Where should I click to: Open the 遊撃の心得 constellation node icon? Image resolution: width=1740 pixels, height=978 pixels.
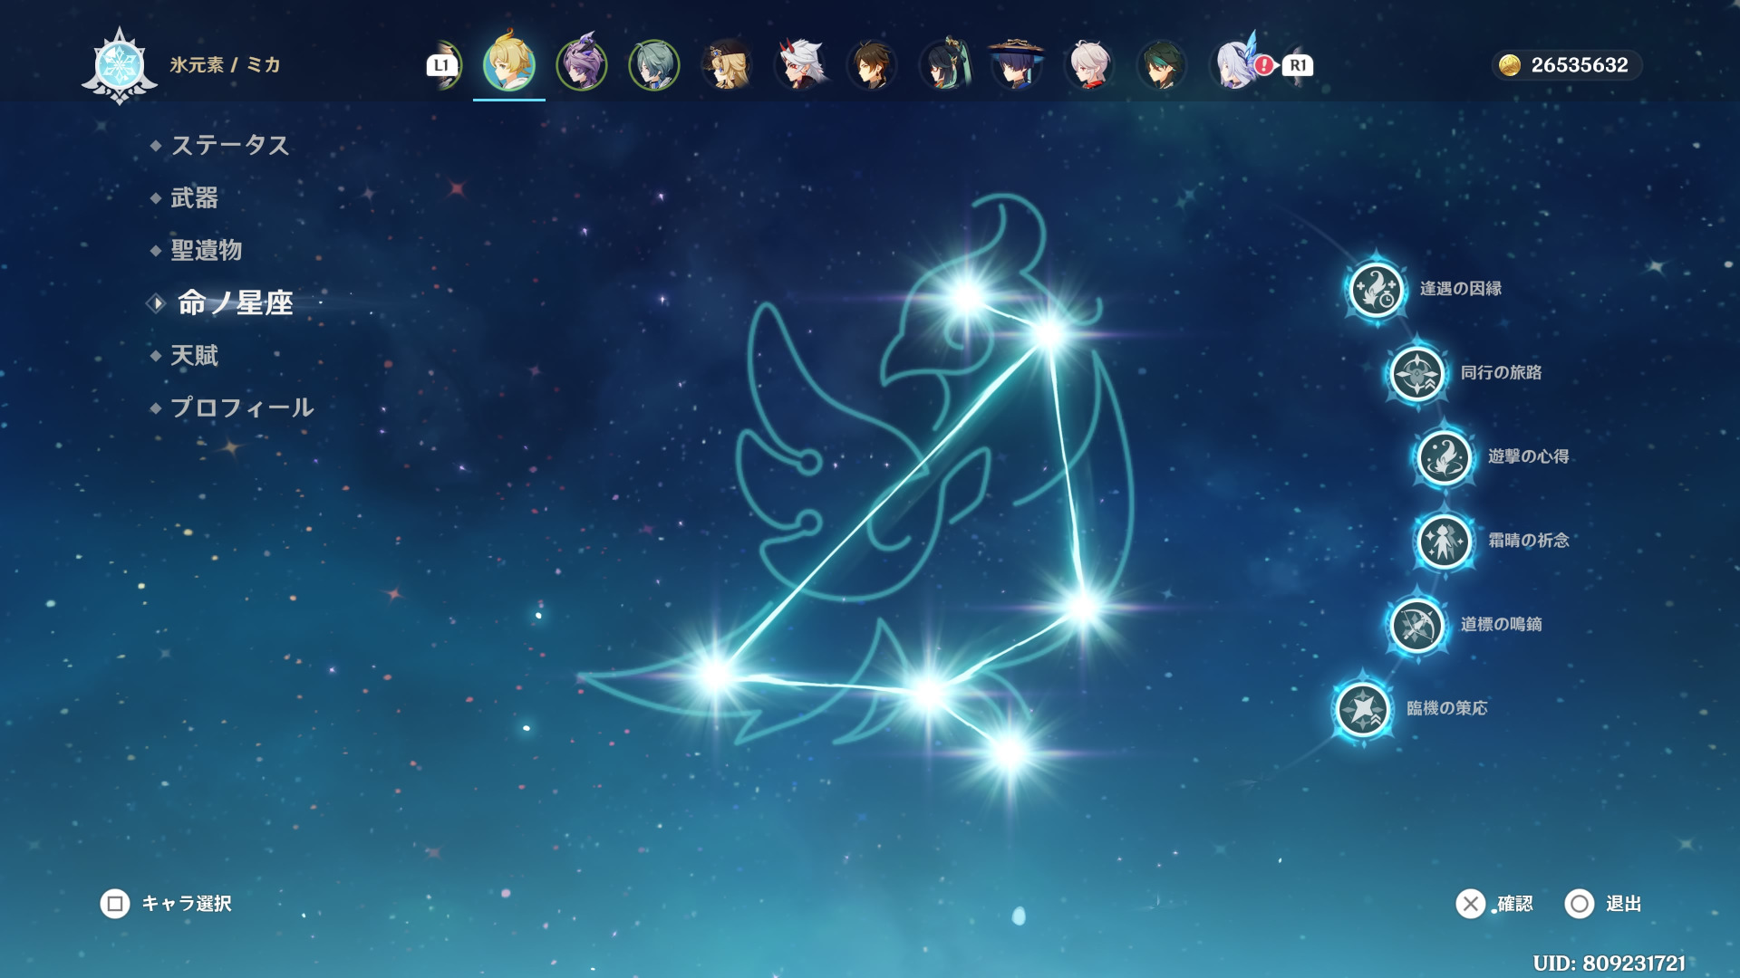pos(1444,456)
